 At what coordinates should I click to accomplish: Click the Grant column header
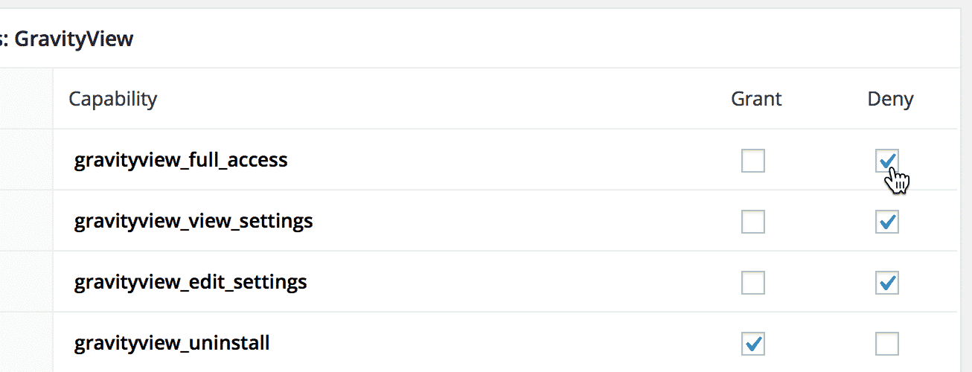coord(756,99)
